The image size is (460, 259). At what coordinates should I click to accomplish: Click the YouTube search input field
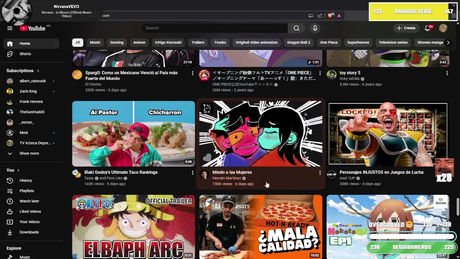215,28
